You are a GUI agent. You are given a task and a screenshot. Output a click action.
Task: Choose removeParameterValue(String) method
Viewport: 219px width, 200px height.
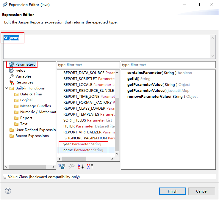[x=162, y=97]
